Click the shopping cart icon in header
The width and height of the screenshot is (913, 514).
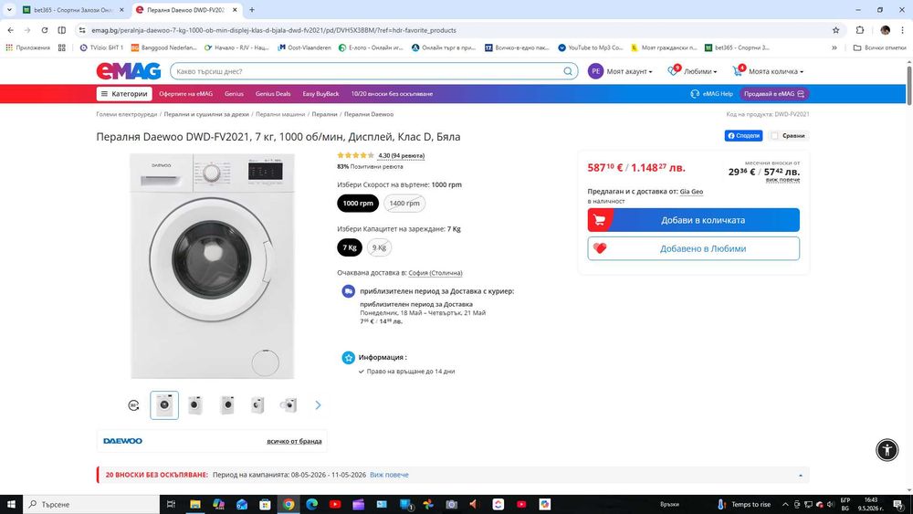tap(739, 70)
